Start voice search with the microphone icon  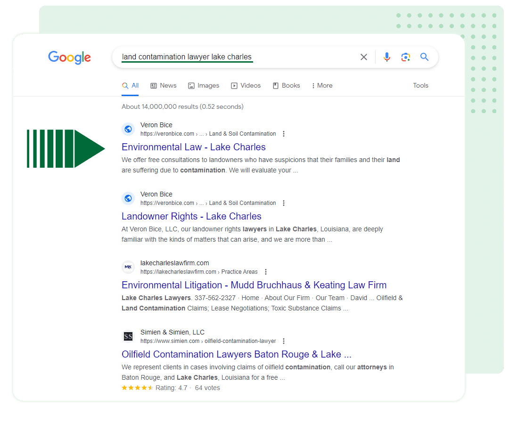coord(386,57)
